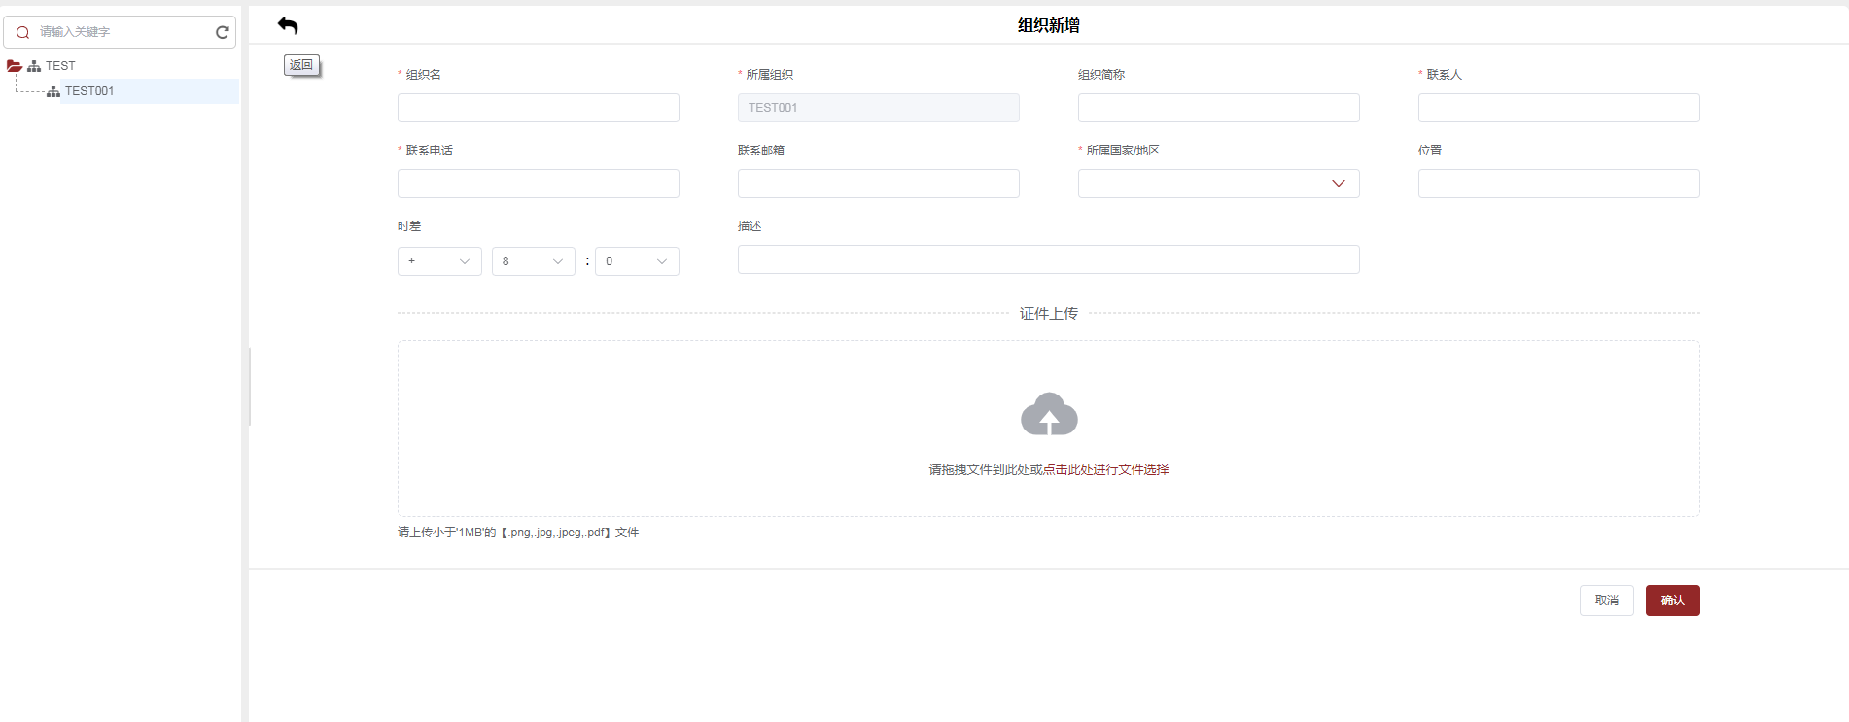This screenshot has height=722, width=1849.
Task: Focus the 联系邮箱 input field
Action: click(877, 184)
